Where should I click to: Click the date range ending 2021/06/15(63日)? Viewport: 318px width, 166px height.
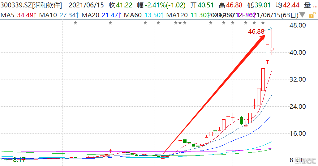pyautogui.click(x=253, y=15)
